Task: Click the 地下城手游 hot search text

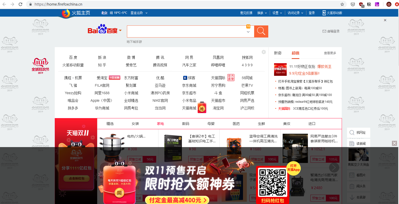Action: 134,42
